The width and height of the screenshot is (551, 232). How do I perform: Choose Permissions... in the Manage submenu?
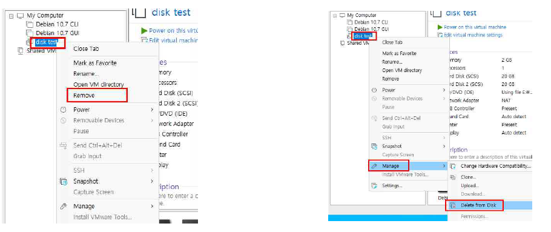[x=474, y=216]
